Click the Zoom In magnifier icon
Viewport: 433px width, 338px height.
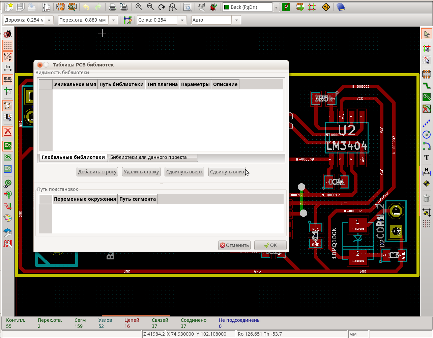coord(138,7)
